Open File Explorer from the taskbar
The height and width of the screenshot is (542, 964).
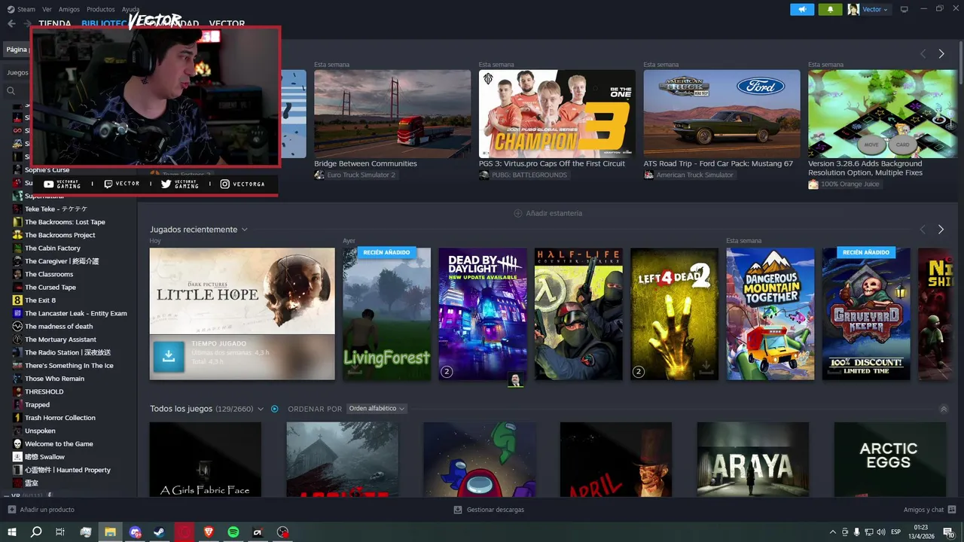[110, 532]
